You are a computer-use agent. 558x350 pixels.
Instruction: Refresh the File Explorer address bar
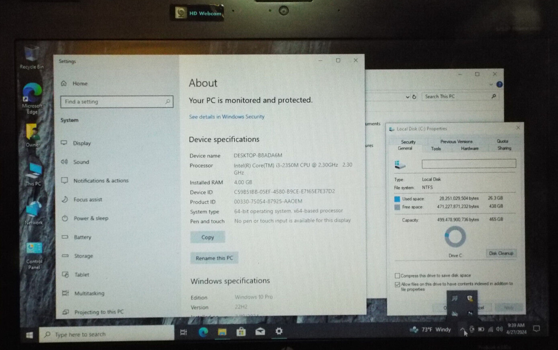(x=414, y=97)
